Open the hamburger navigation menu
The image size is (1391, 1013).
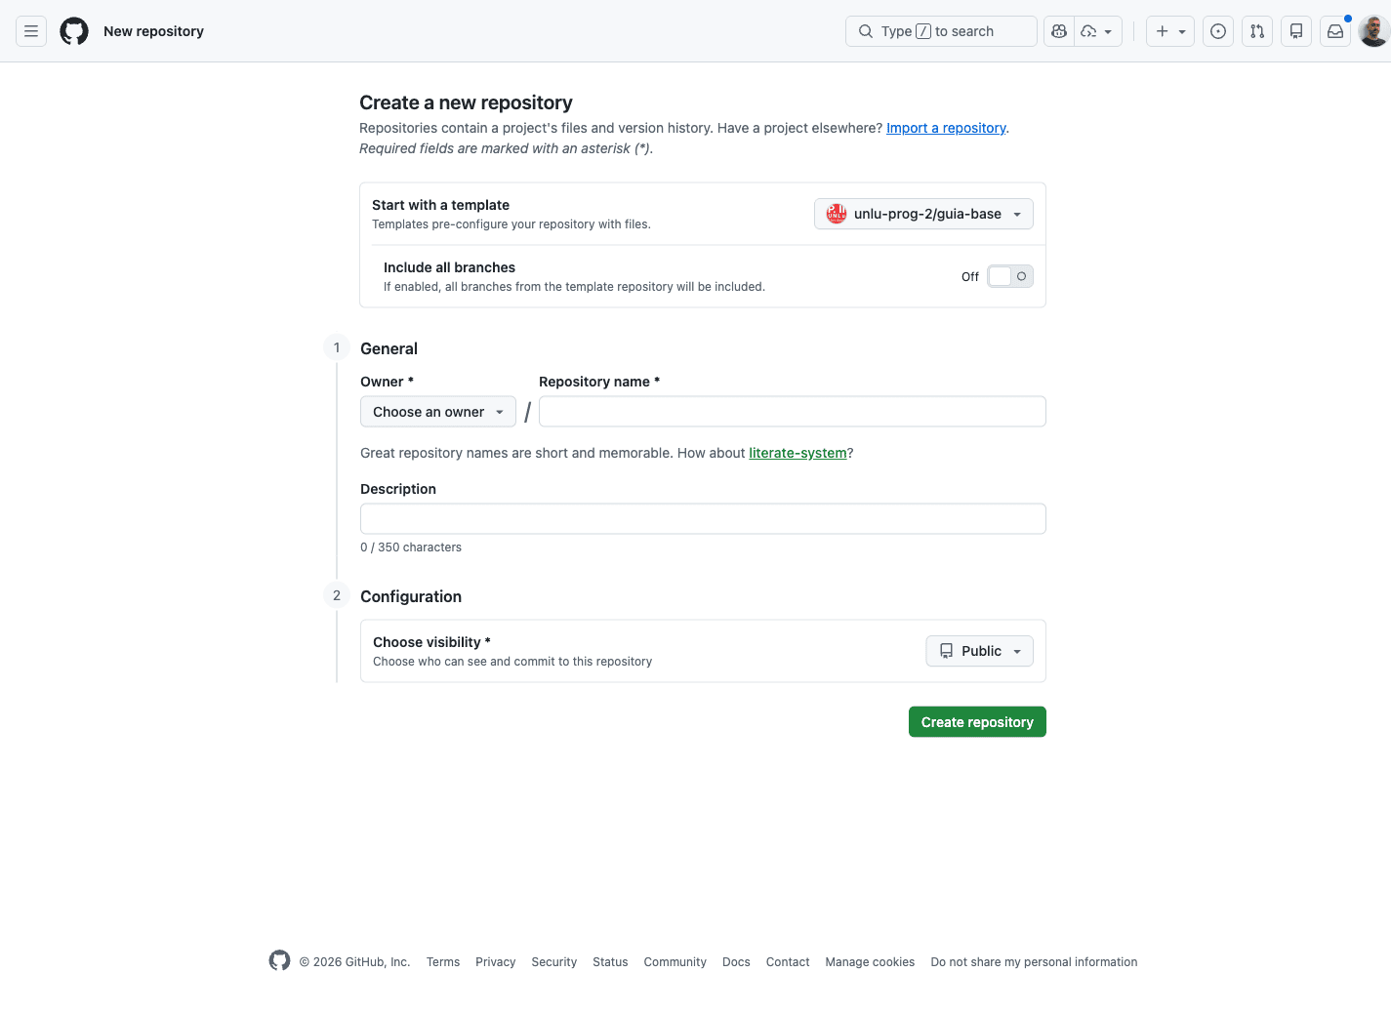click(30, 31)
